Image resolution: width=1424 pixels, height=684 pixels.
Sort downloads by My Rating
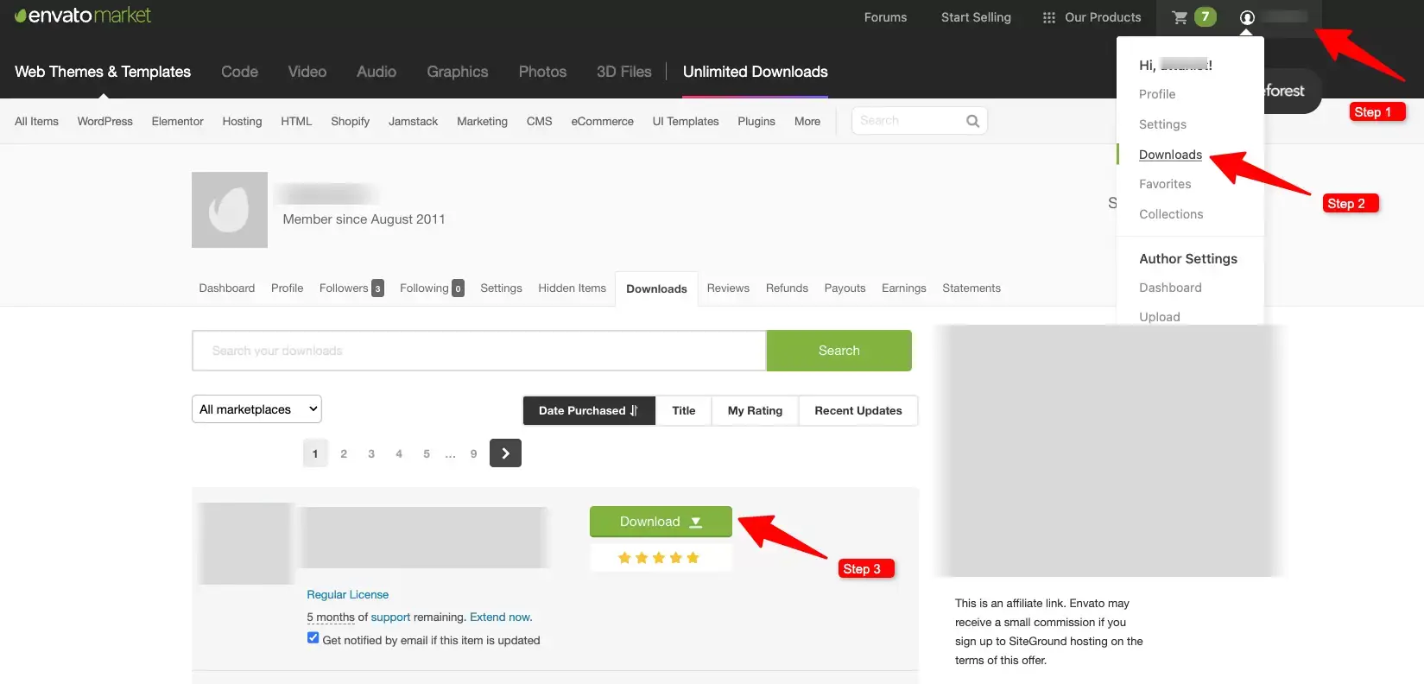[755, 410]
